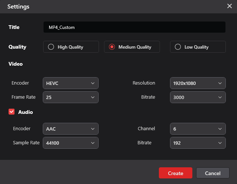Click the Cancel button

213,173
